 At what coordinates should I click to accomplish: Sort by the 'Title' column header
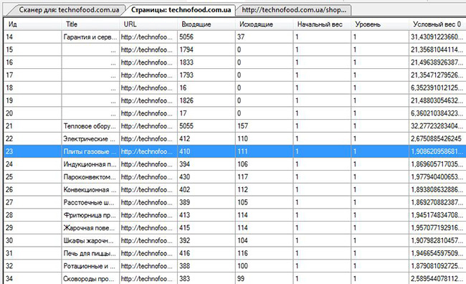pos(90,24)
